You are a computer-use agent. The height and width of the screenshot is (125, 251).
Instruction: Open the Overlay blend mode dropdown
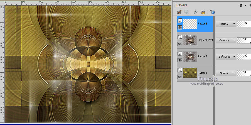[226, 40]
